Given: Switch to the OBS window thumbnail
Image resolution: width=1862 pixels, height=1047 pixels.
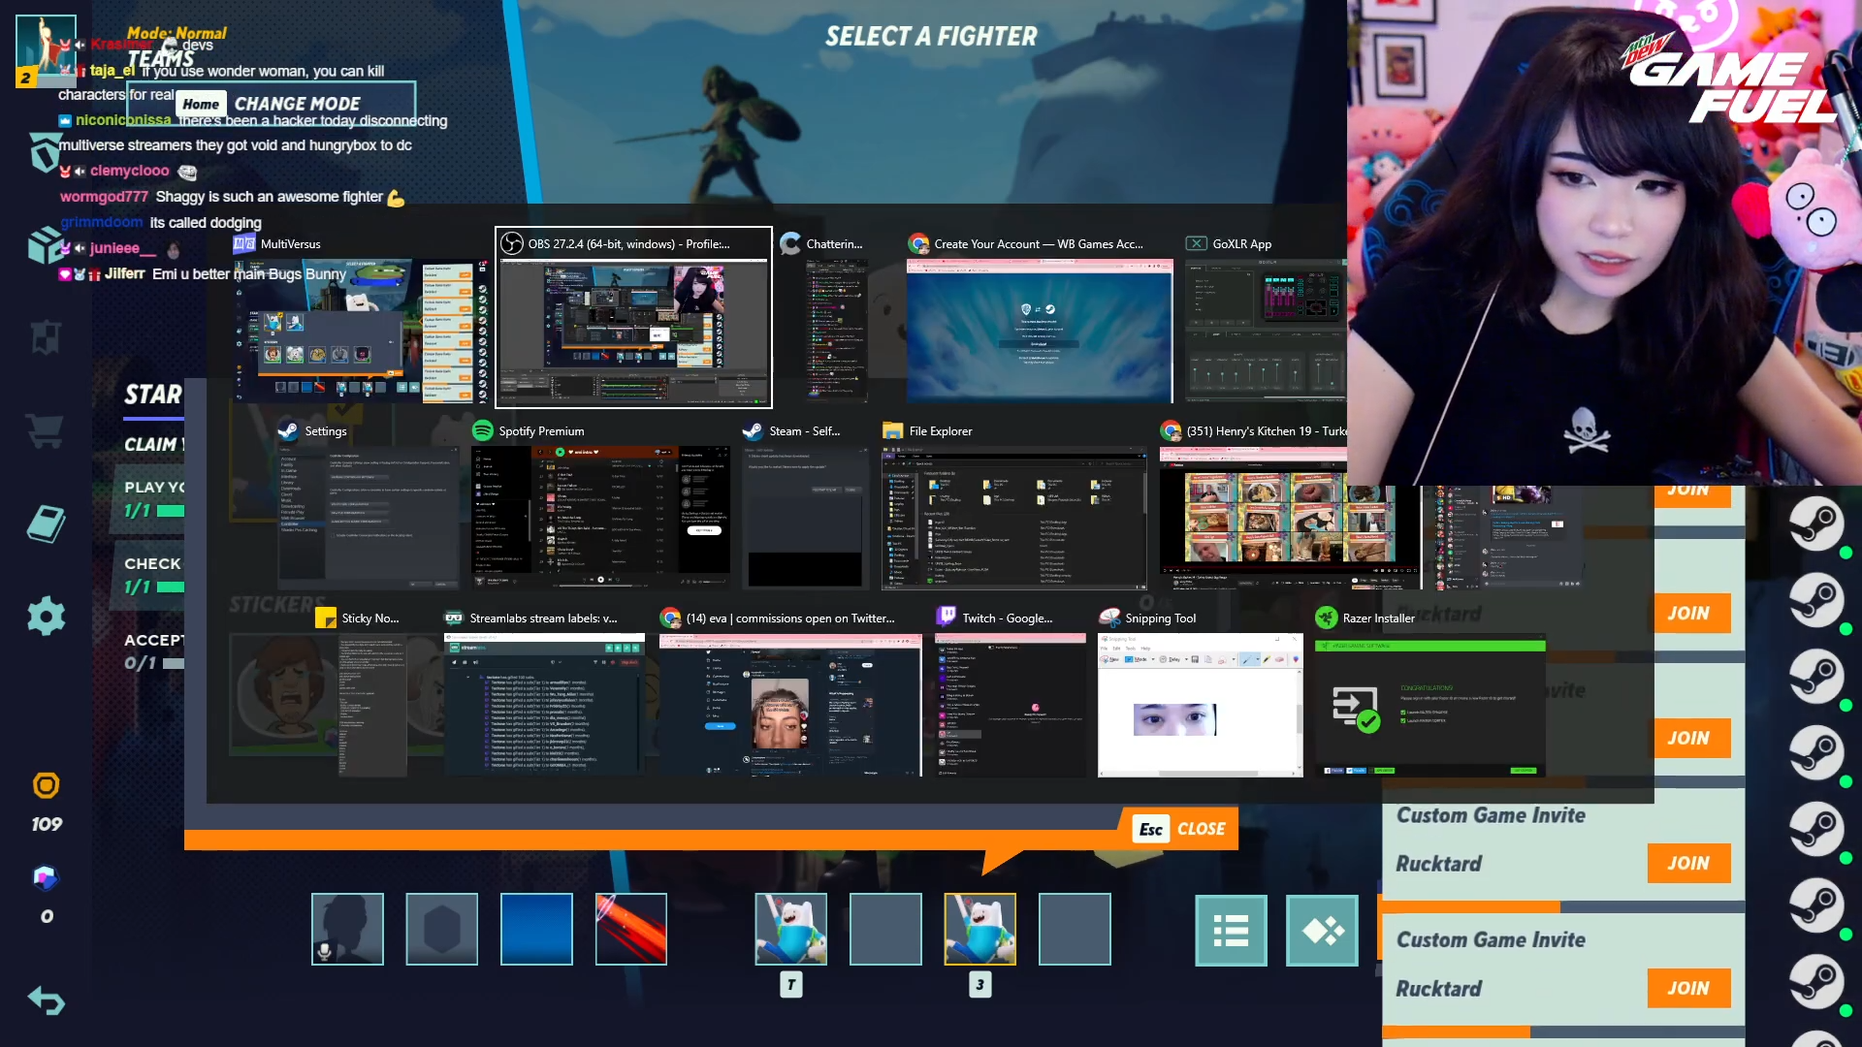Looking at the screenshot, I should [633, 330].
